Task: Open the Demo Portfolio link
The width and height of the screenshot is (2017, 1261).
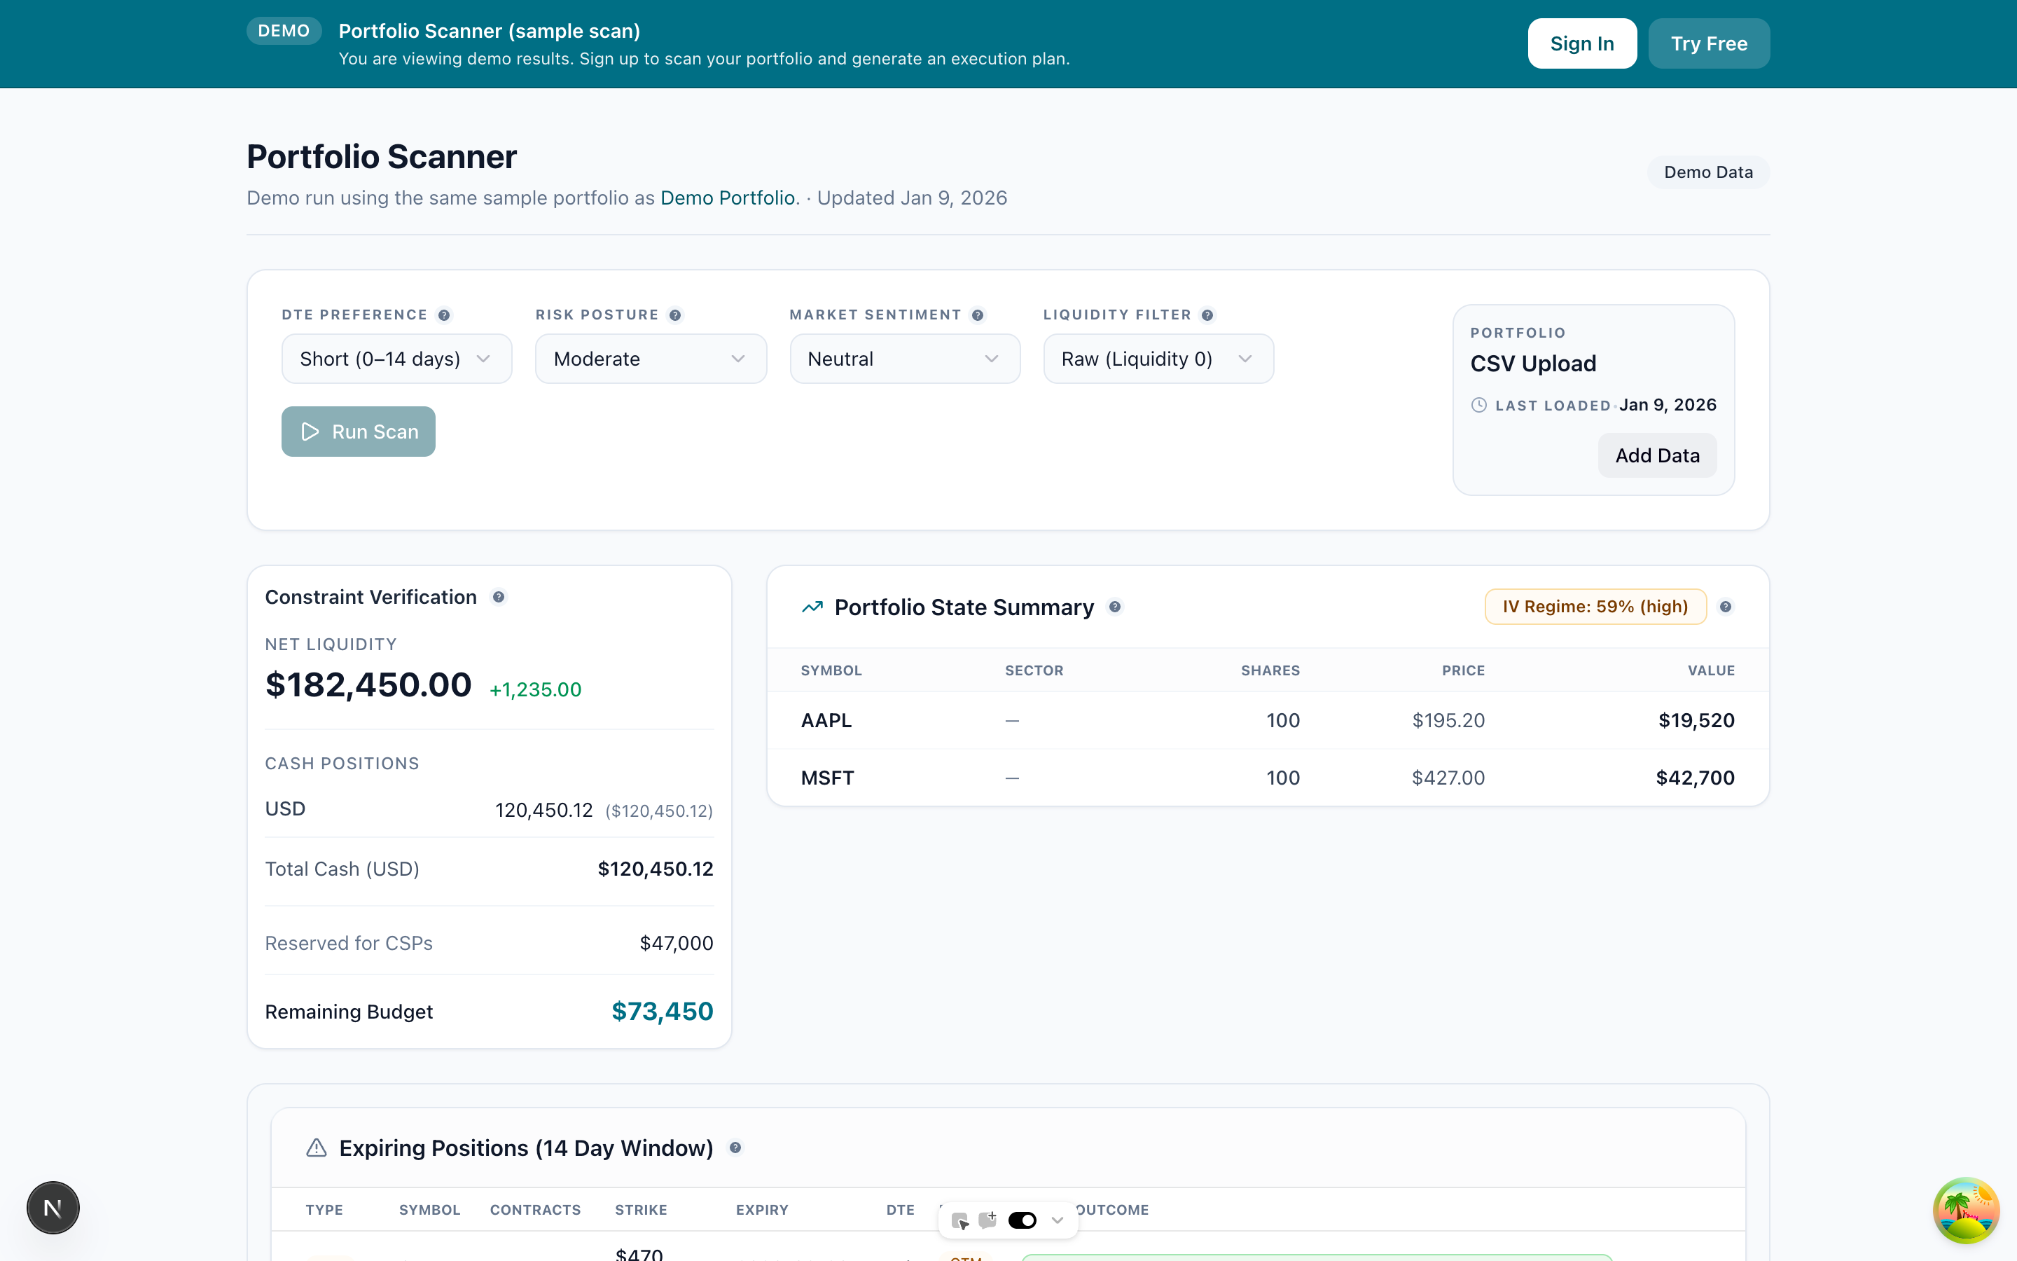Action: click(728, 198)
